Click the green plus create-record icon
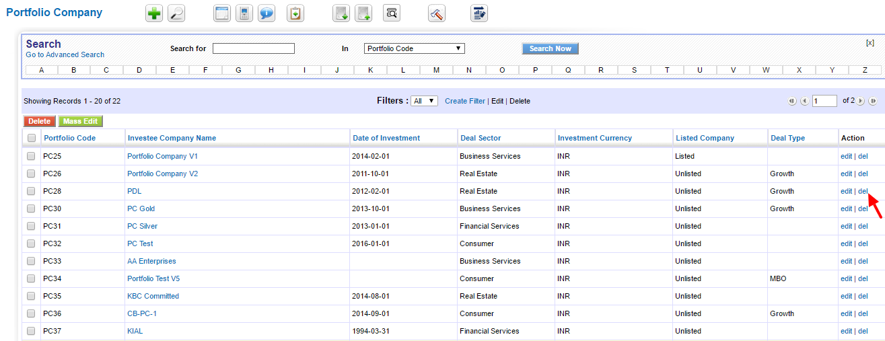The height and width of the screenshot is (341, 885). (154, 13)
